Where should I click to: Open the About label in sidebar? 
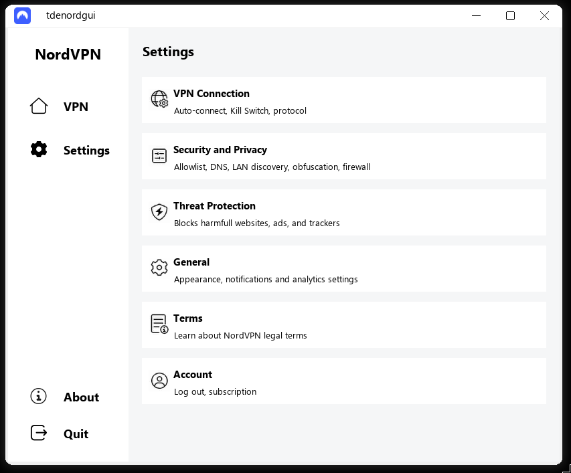(81, 397)
